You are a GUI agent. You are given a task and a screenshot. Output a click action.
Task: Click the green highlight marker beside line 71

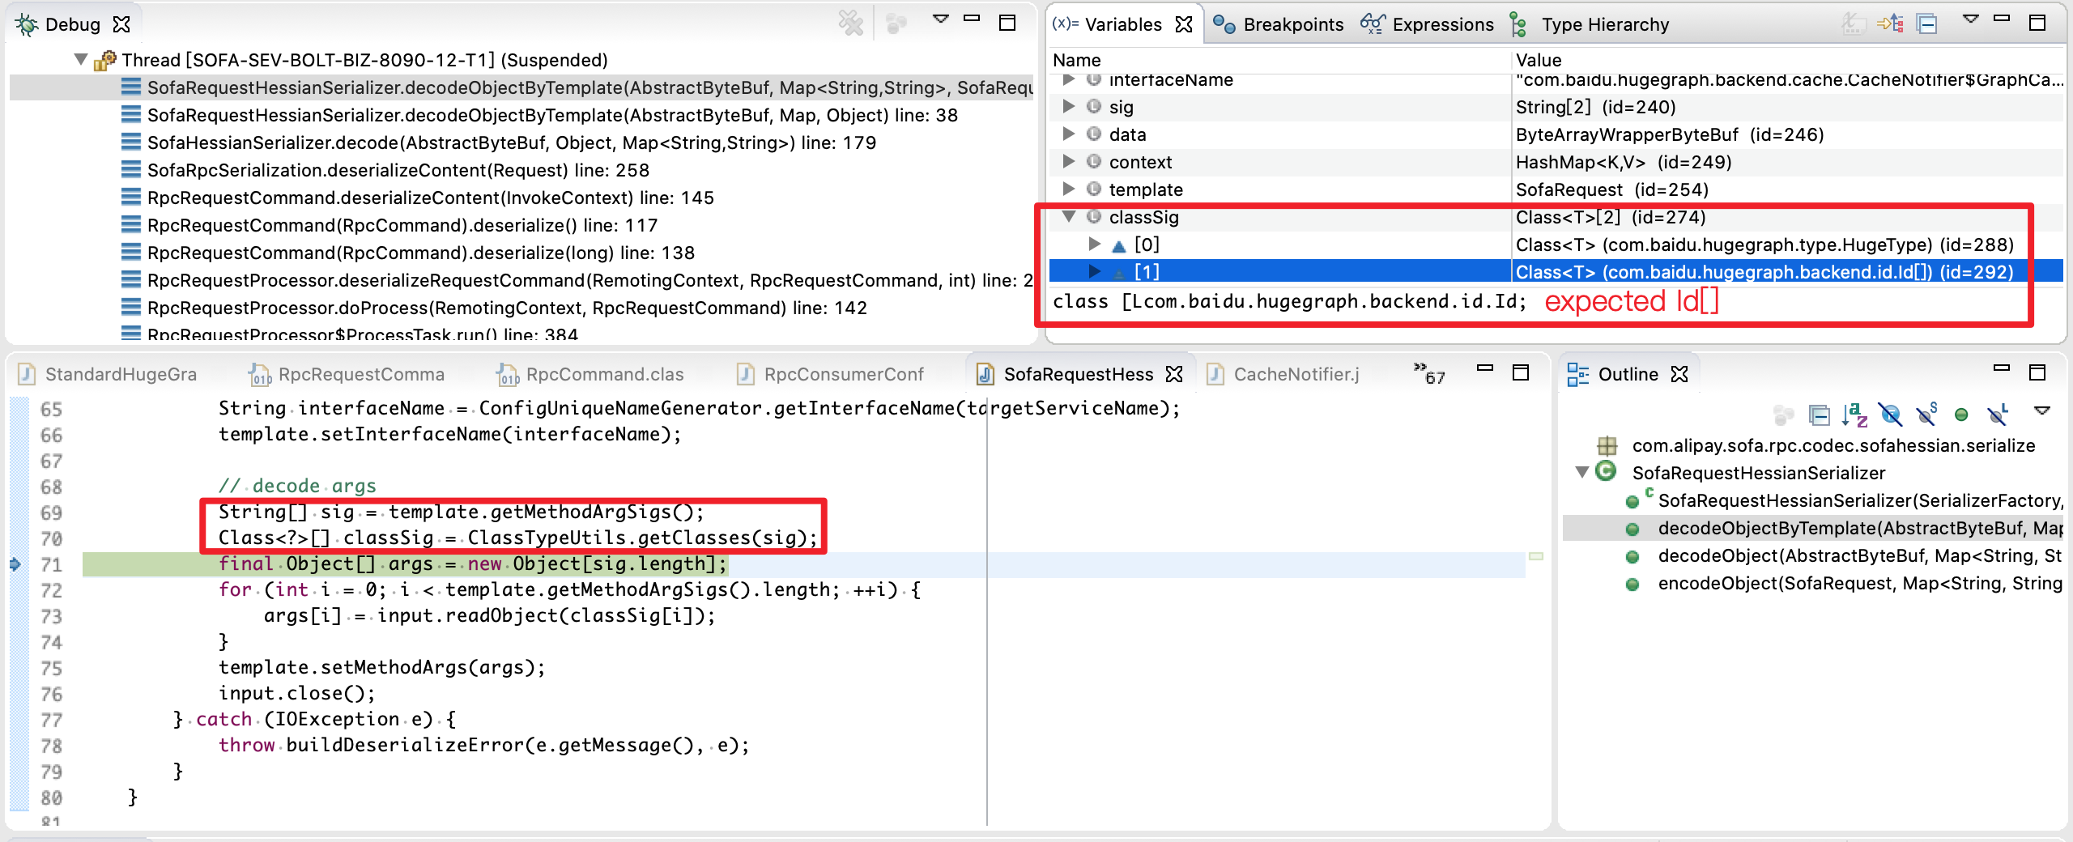click(1537, 557)
